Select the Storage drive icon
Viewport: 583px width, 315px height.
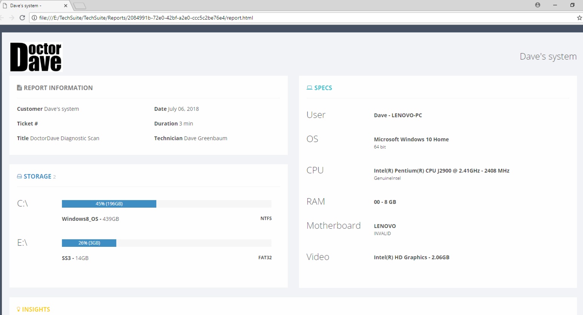coord(19,176)
